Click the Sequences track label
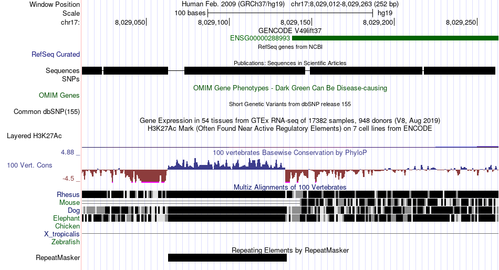 (63, 71)
